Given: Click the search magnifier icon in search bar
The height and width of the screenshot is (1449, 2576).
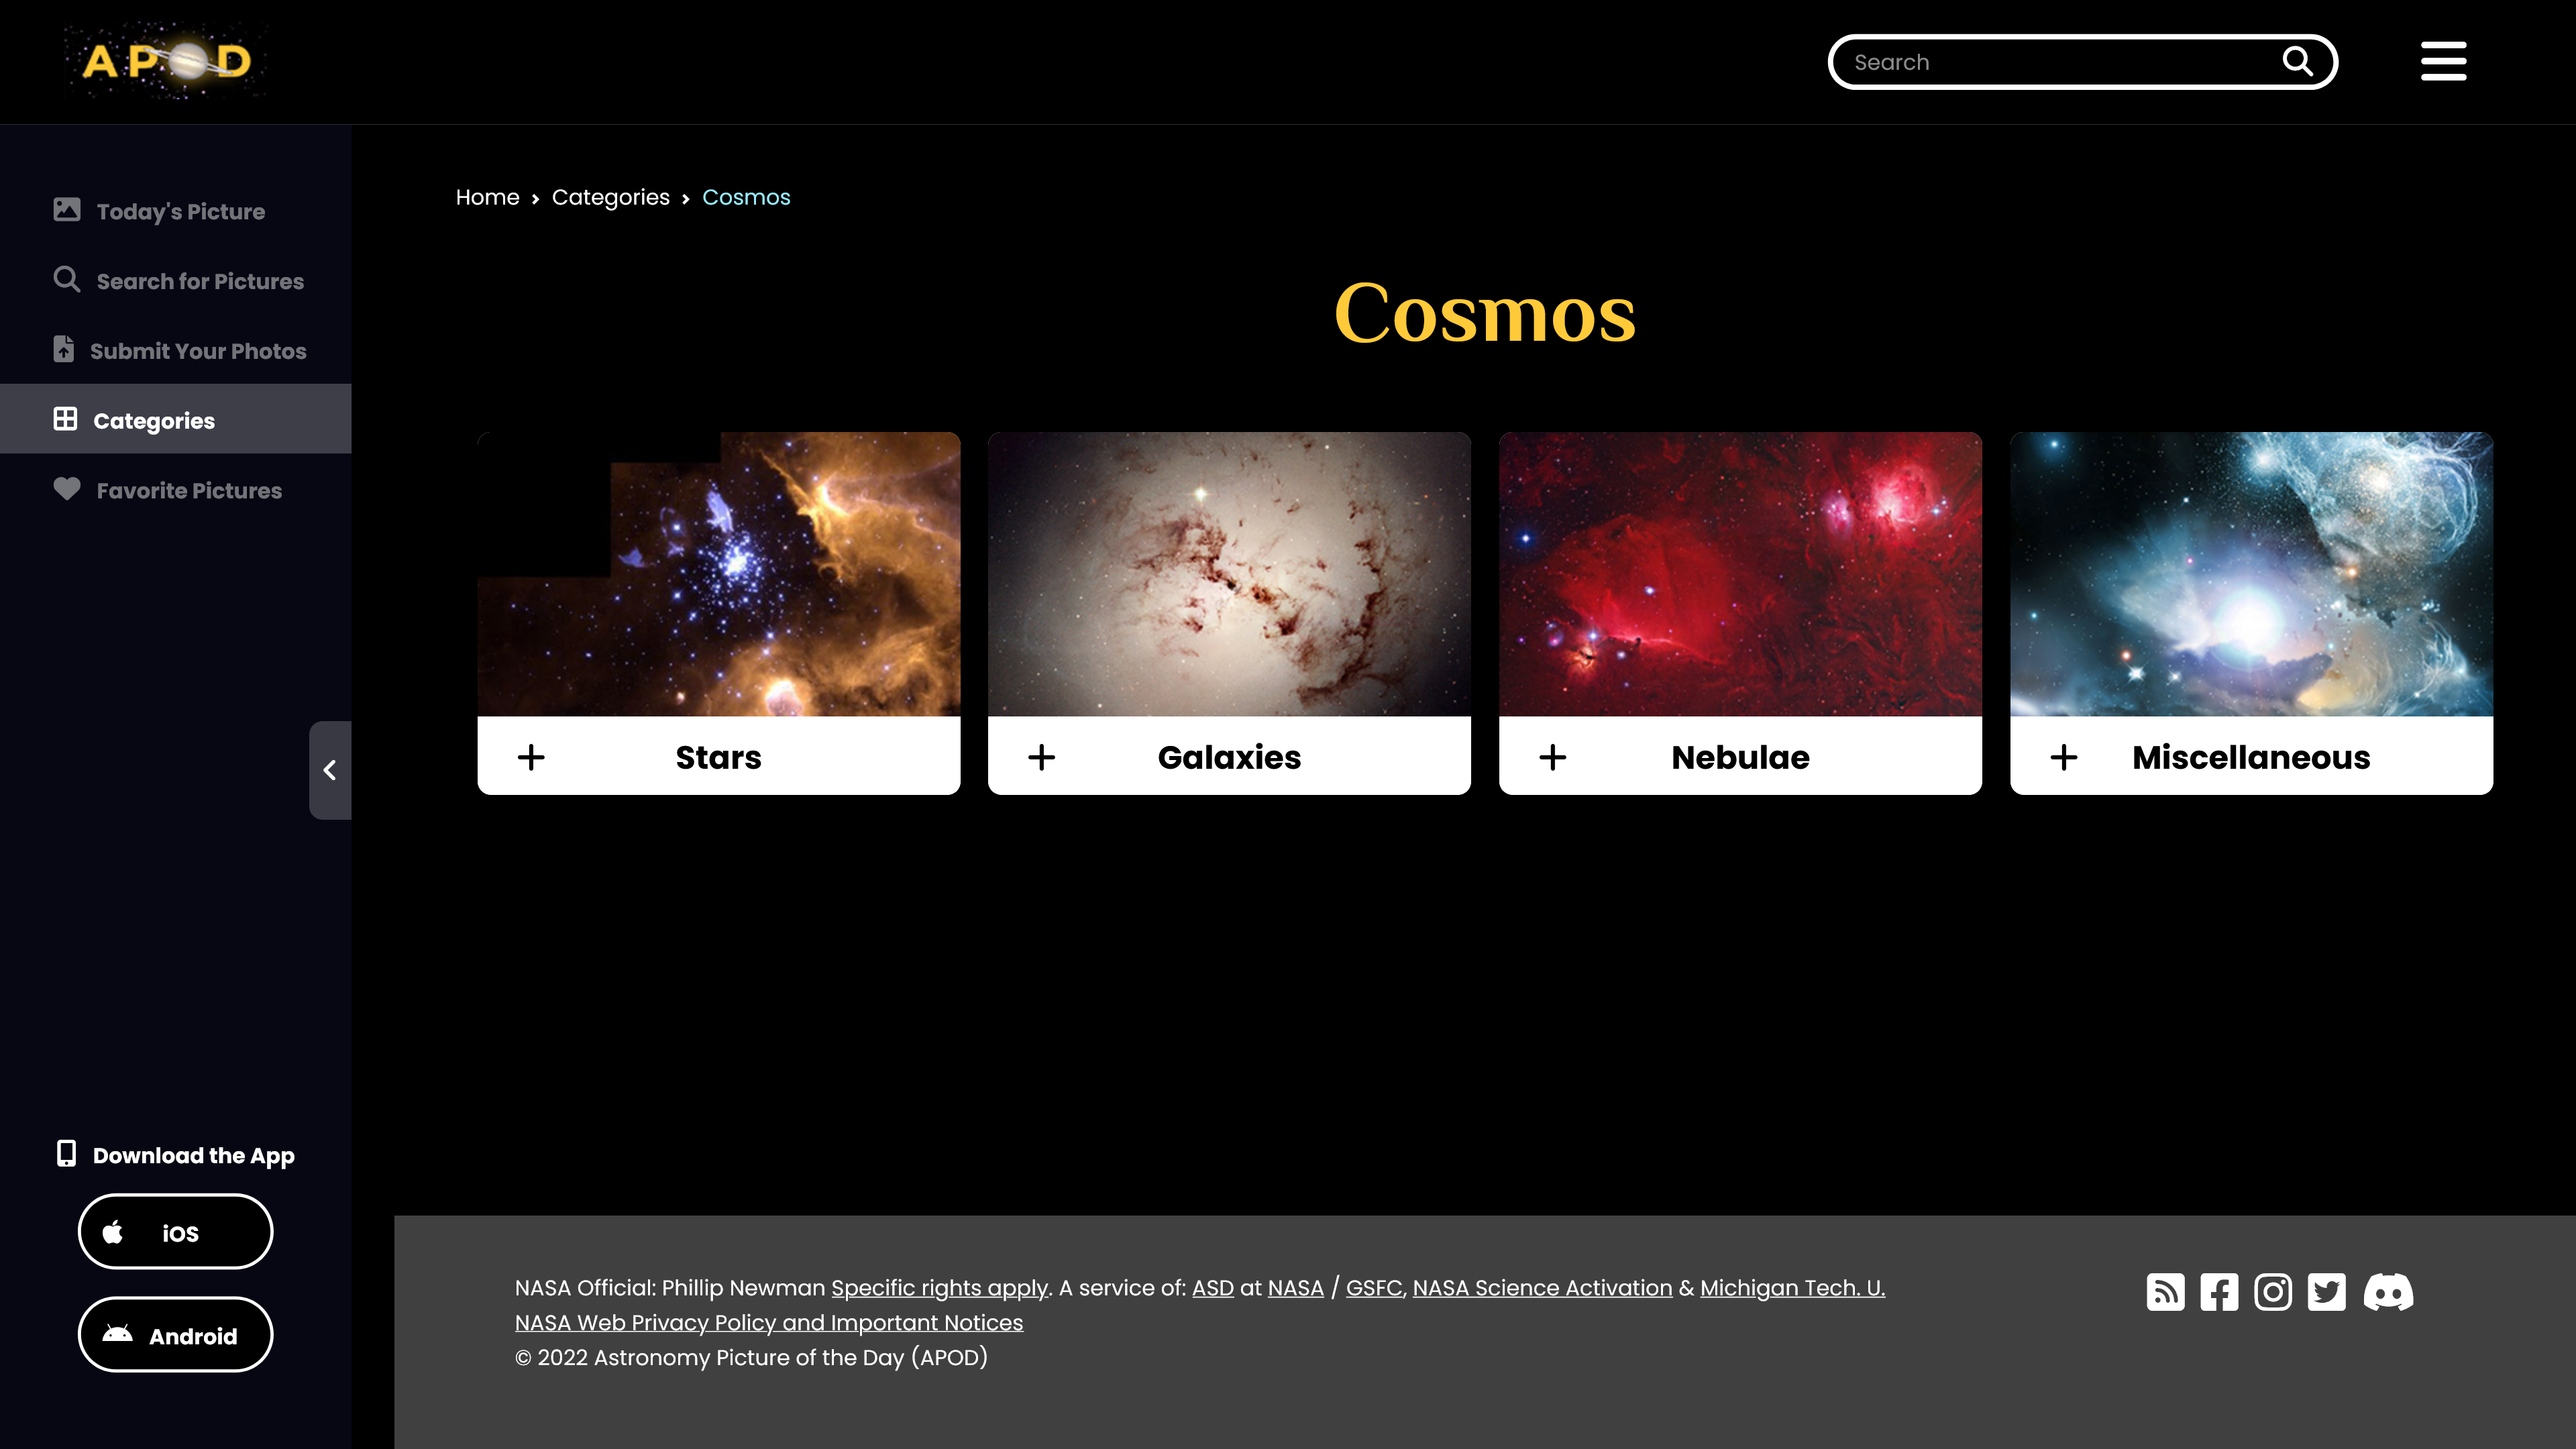Looking at the screenshot, I should tap(2298, 62).
